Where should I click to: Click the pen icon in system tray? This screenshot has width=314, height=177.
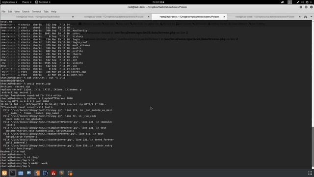[x=298, y=2]
